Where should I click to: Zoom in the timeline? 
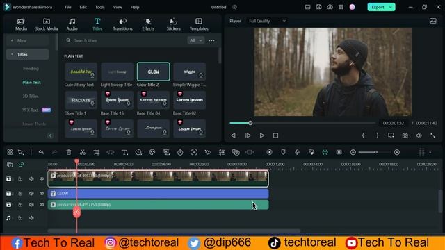coord(397,152)
